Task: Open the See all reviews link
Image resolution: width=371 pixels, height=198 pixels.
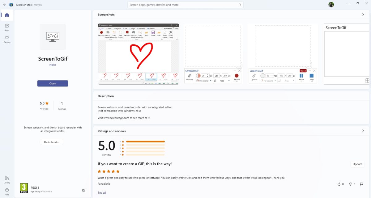Action: tap(102, 193)
